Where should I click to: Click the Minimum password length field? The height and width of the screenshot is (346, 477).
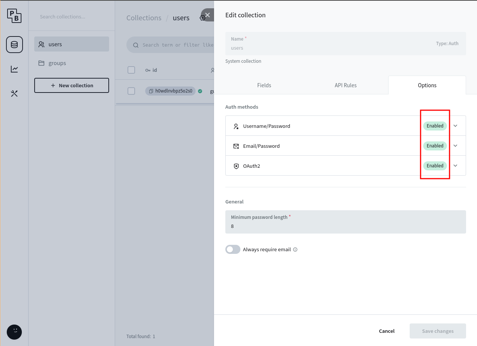click(345, 226)
